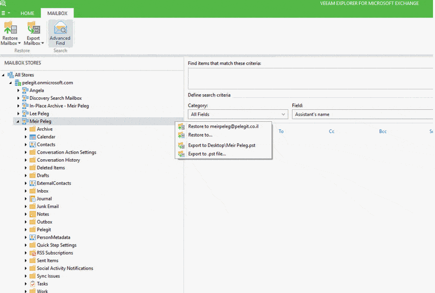Click the pelegit.onmicrosoft.com database icon
The image size is (435, 293).
point(18,82)
